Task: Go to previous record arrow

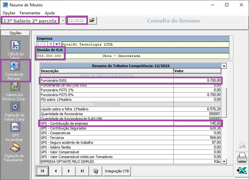Action: 56,171
